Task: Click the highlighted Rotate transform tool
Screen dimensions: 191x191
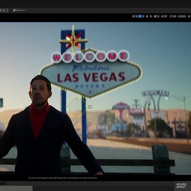Action: 140,16
